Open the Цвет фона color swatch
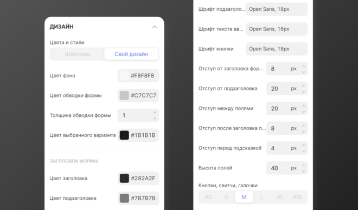Viewport: 358px width, 210px height. point(124,76)
